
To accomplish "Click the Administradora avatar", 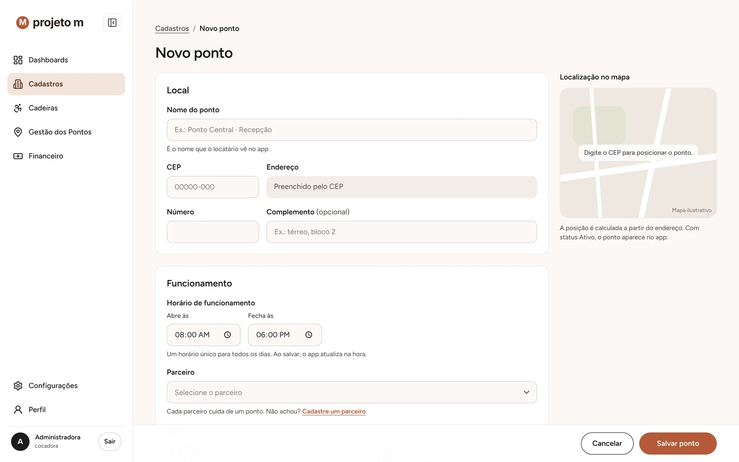I will (20, 442).
